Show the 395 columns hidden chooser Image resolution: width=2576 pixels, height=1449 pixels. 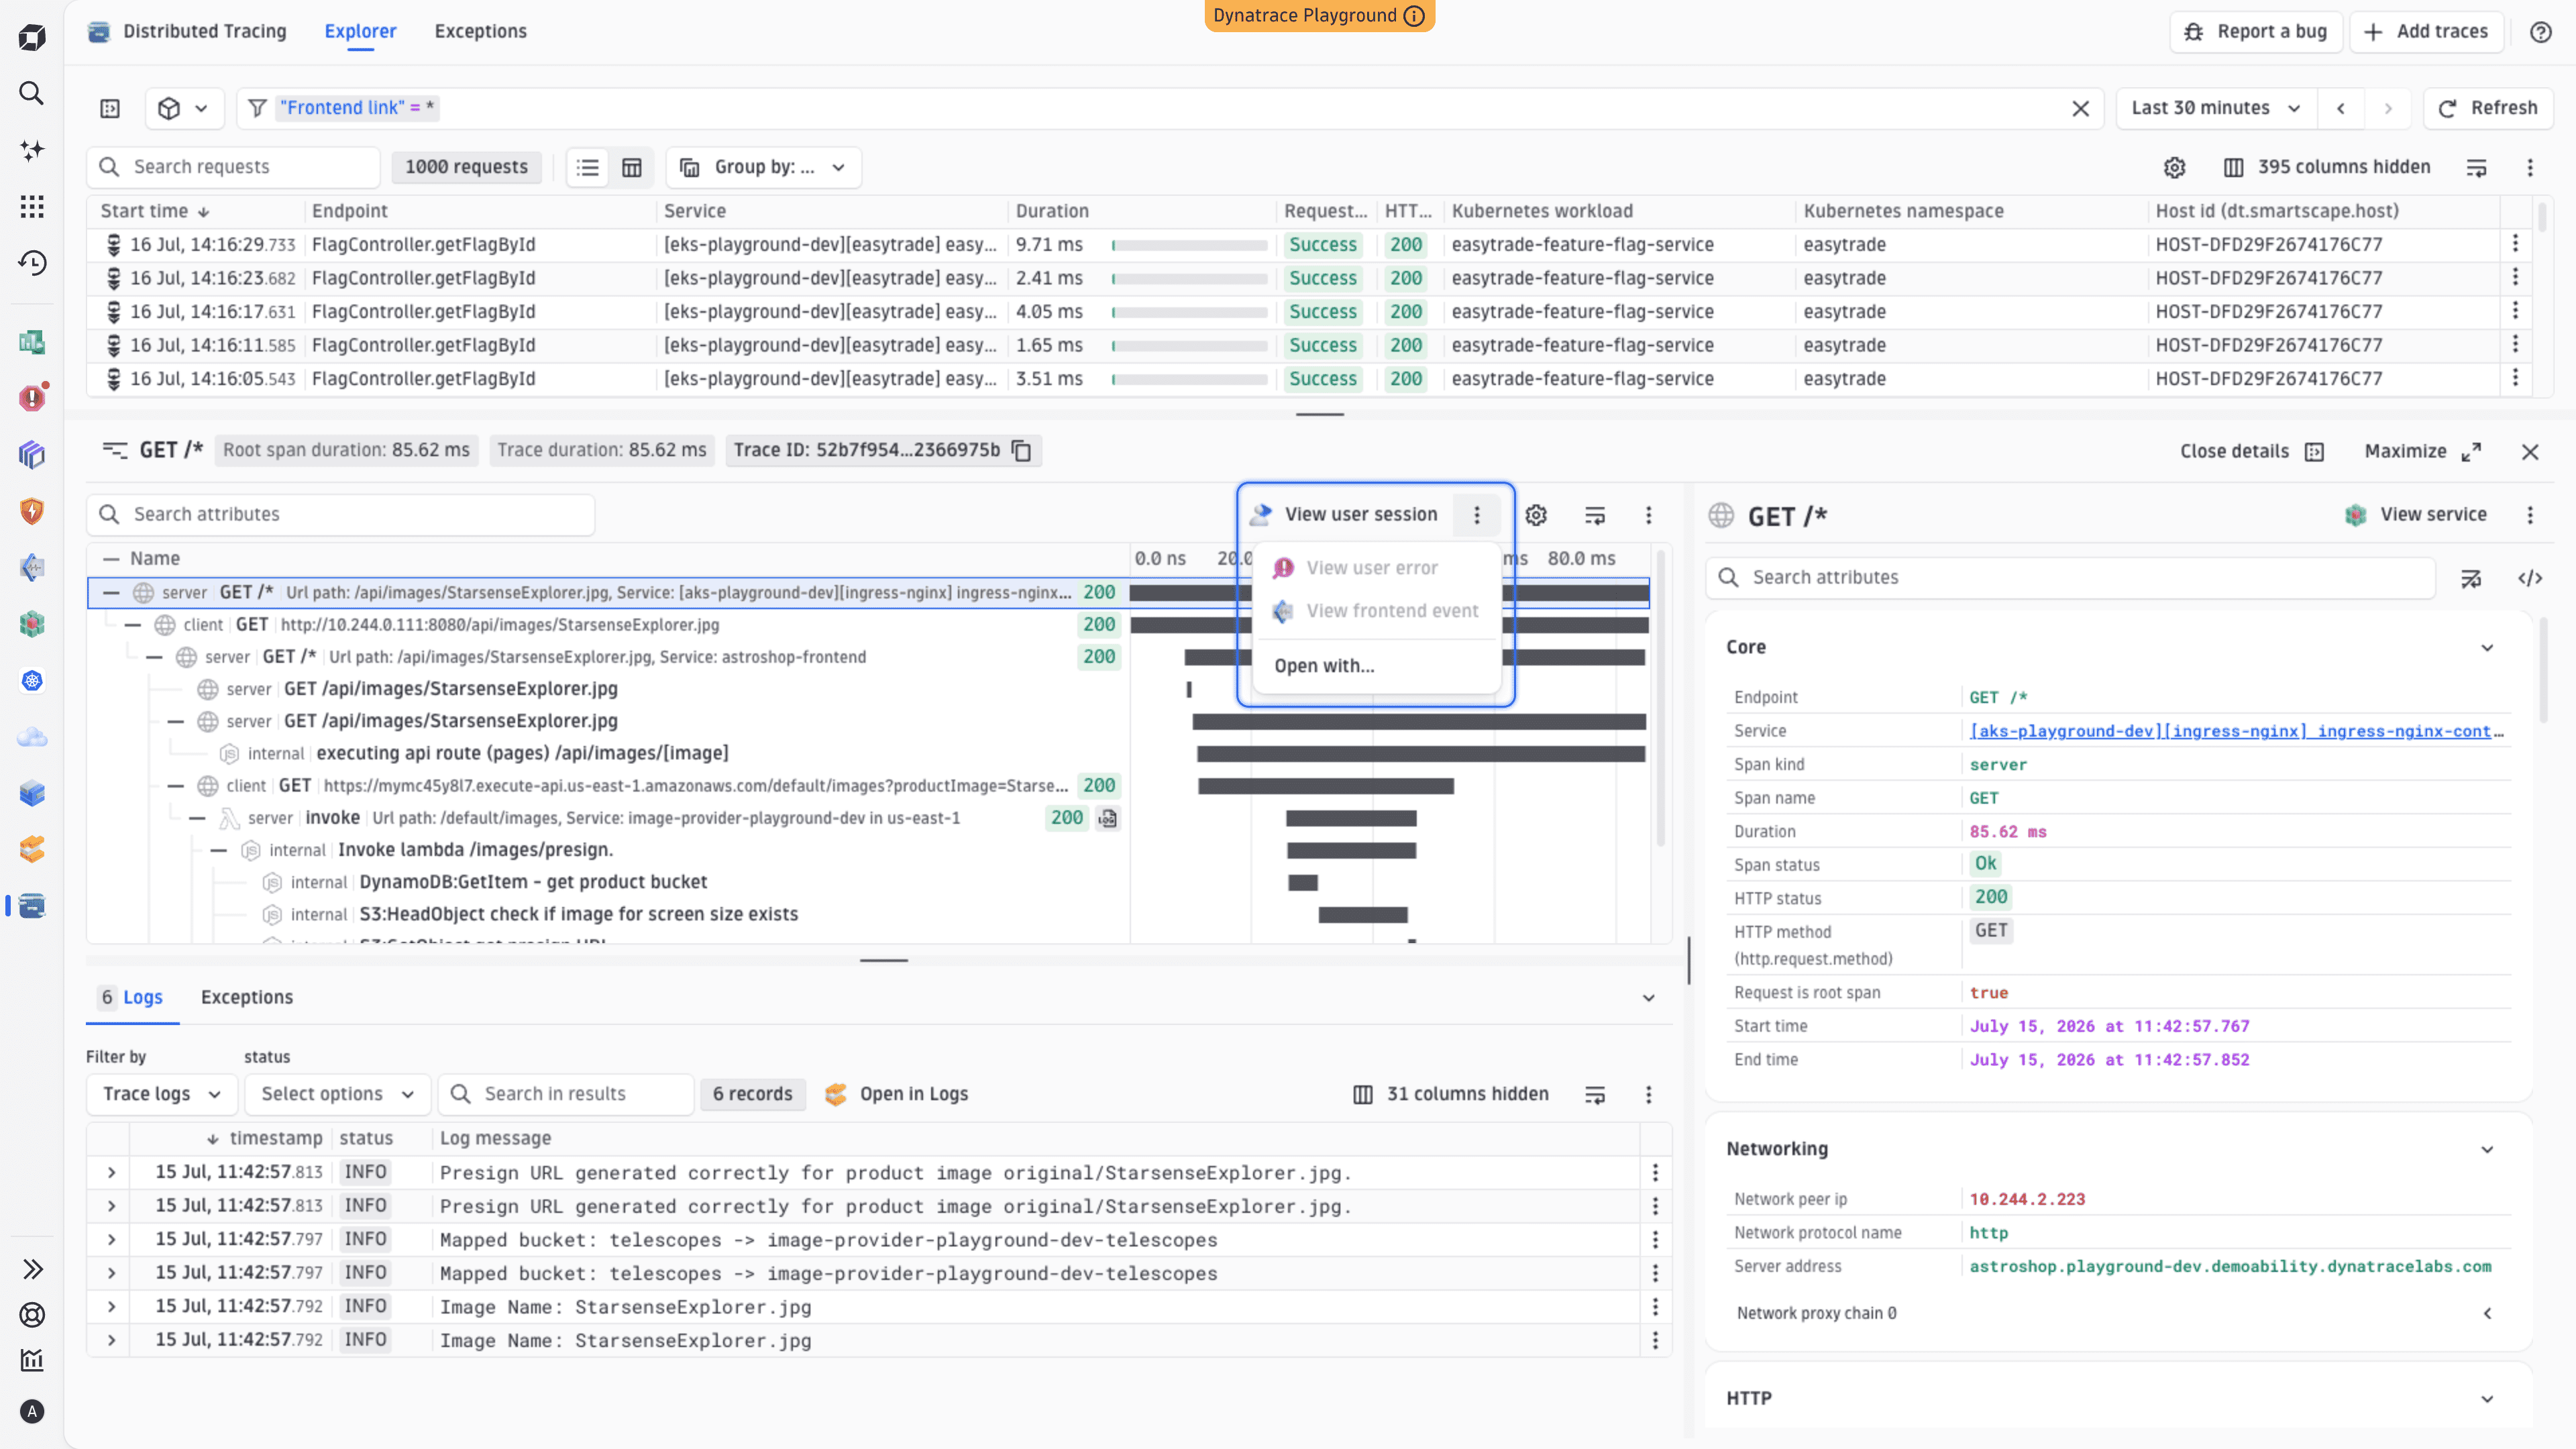[x=2327, y=167]
